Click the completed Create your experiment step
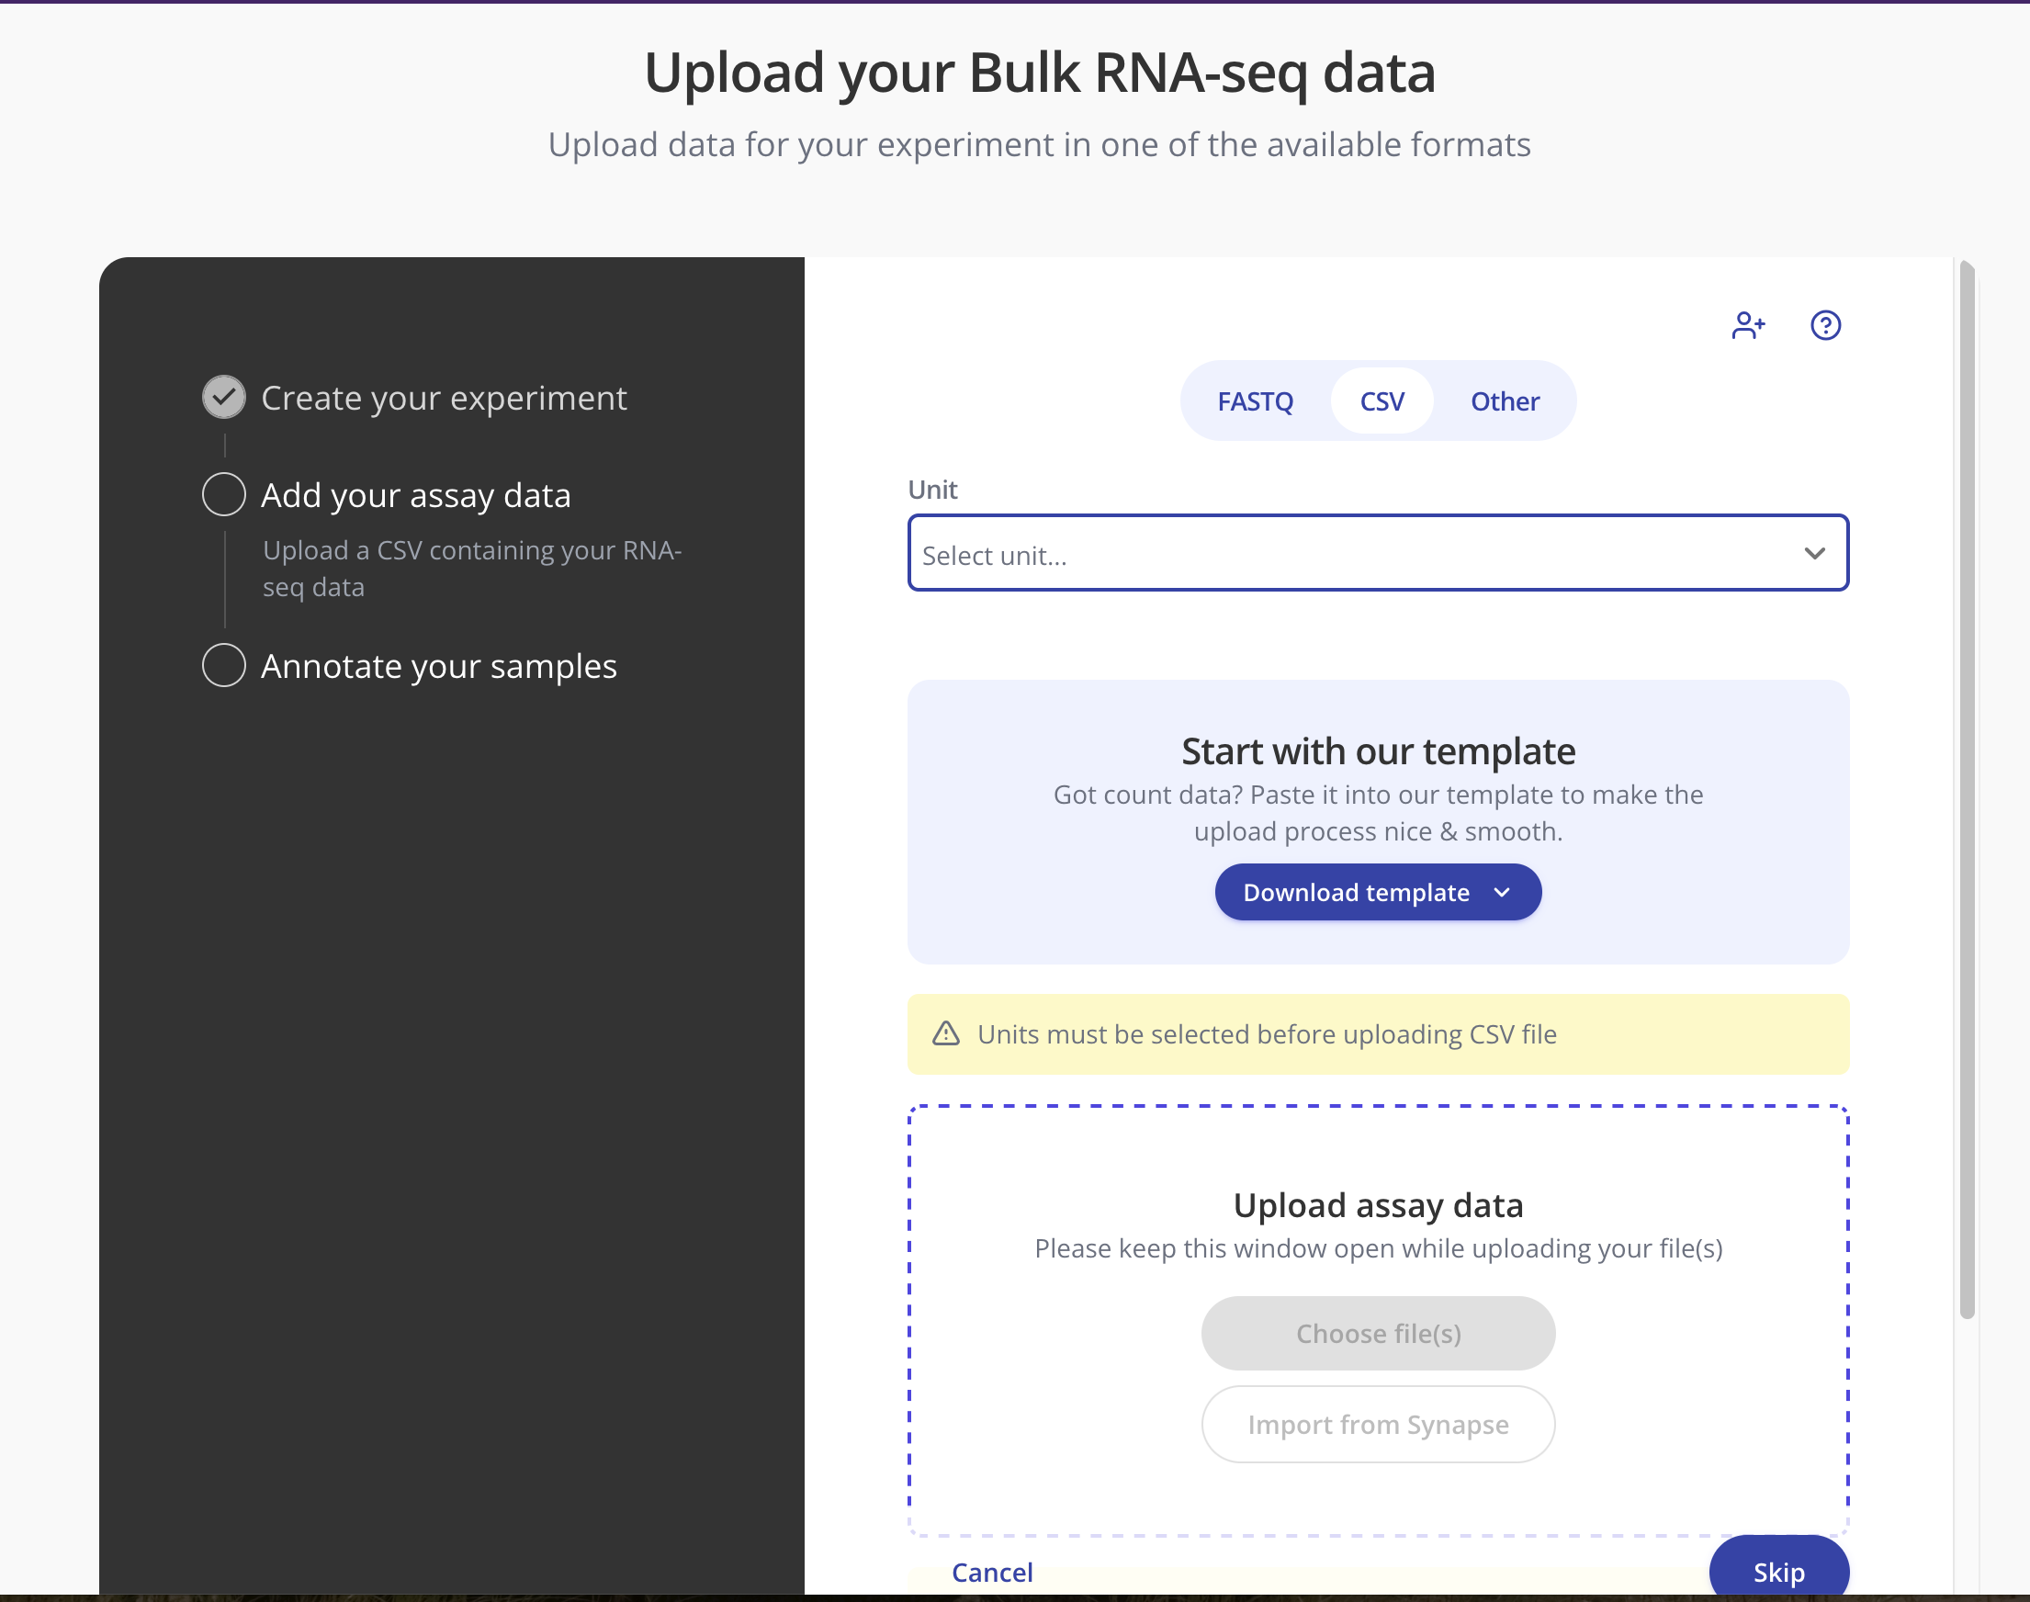The width and height of the screenshot is (2030, 1602). 445,397
